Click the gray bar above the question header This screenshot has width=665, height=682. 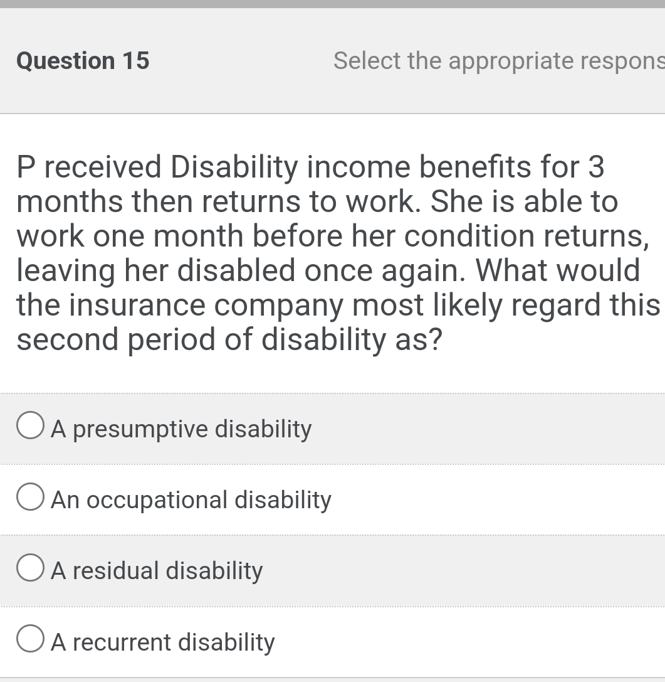tap(332, 4)
